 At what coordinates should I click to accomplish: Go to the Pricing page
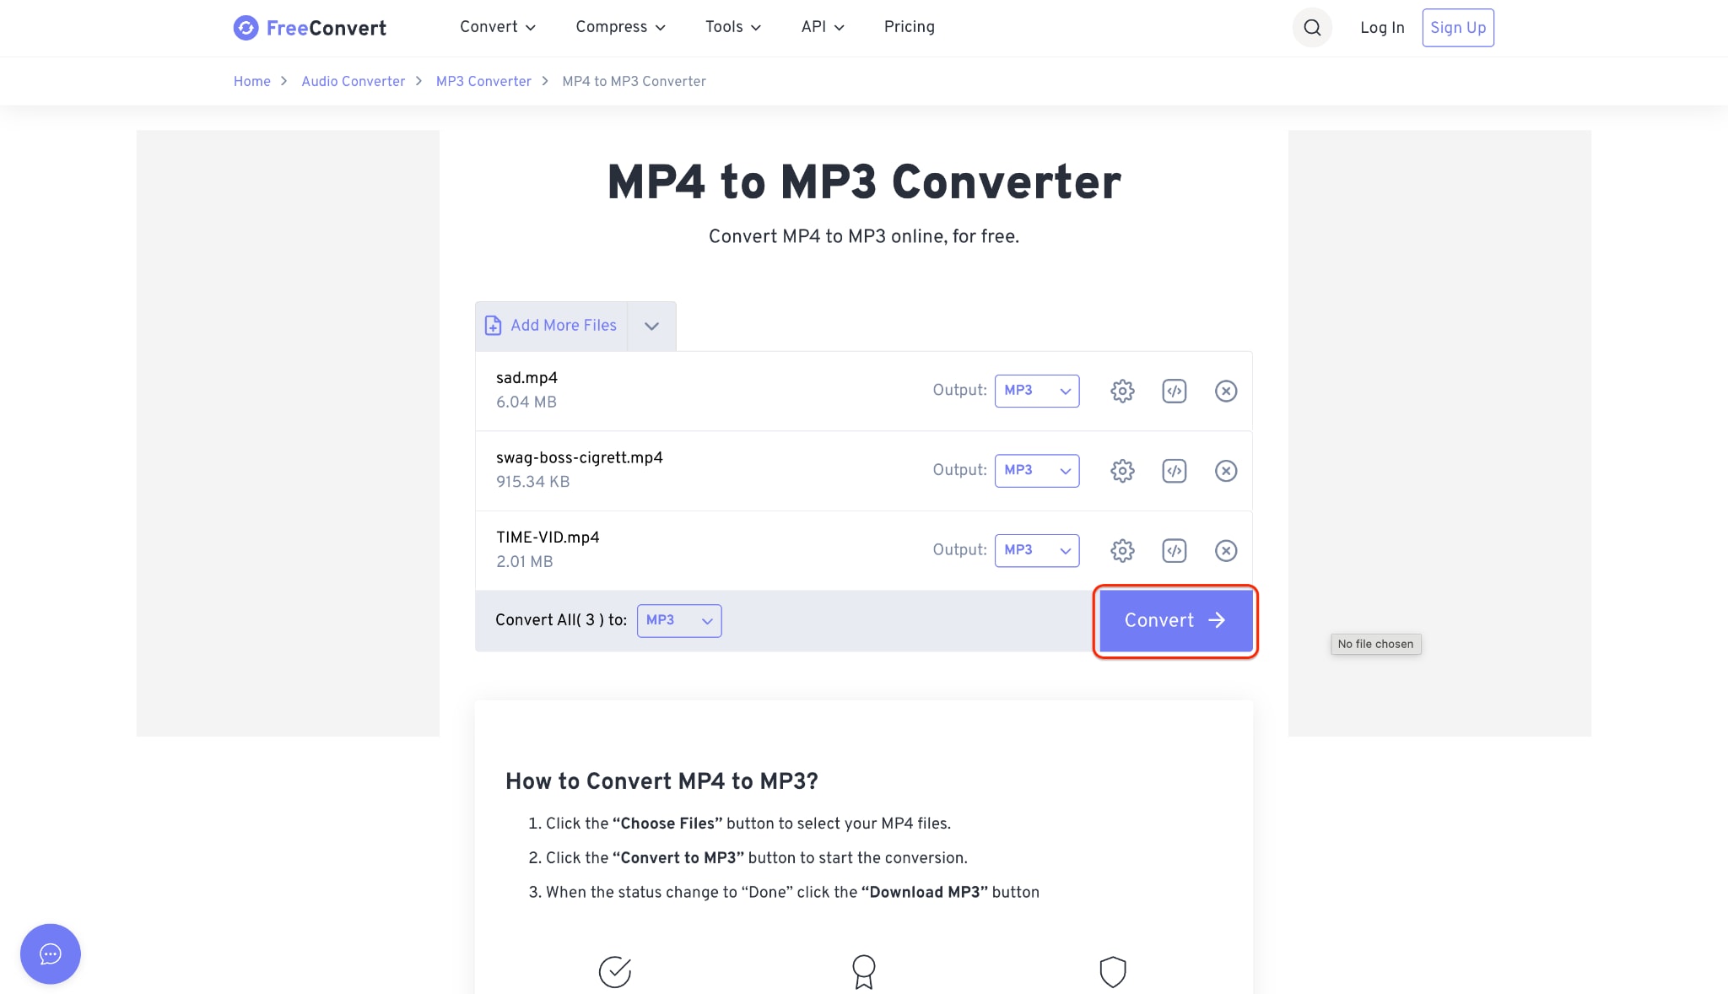coord(910,27)
